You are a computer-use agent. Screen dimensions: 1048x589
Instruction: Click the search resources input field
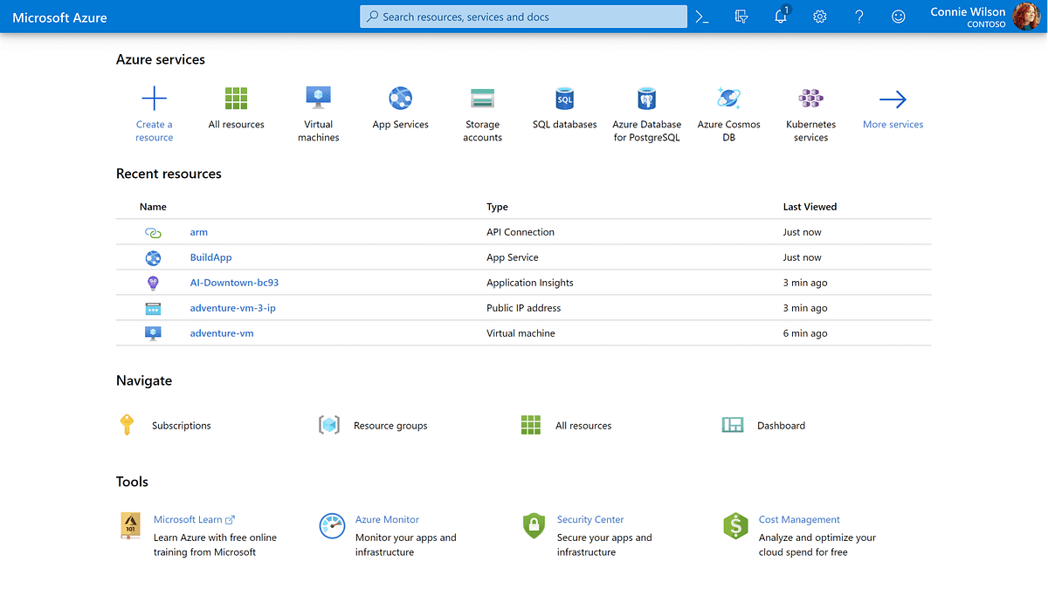(522, 16)
